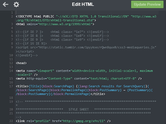166x124 pixels.
Task: Click the '<html xmlns=' tag on line 3
Action: pyautogui.click(x=27, y=24)
